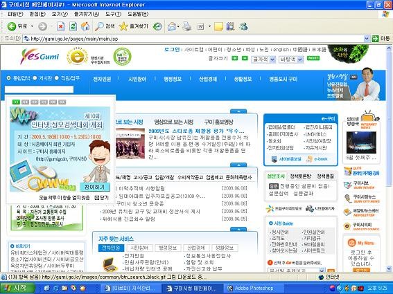Viewport: 393px width, 294px height.
Task: Click the green font size plus icon
Action: click(x=234, y=58)
